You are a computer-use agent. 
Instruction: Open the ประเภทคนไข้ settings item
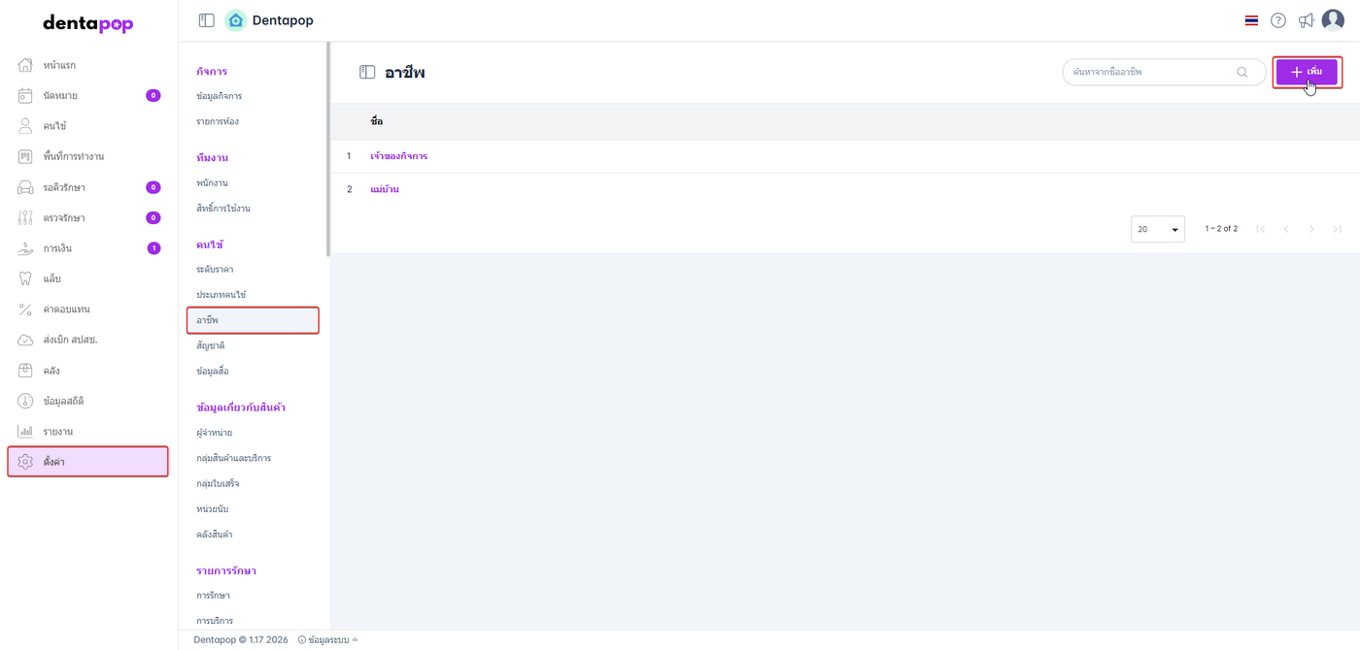click(221, 294)
